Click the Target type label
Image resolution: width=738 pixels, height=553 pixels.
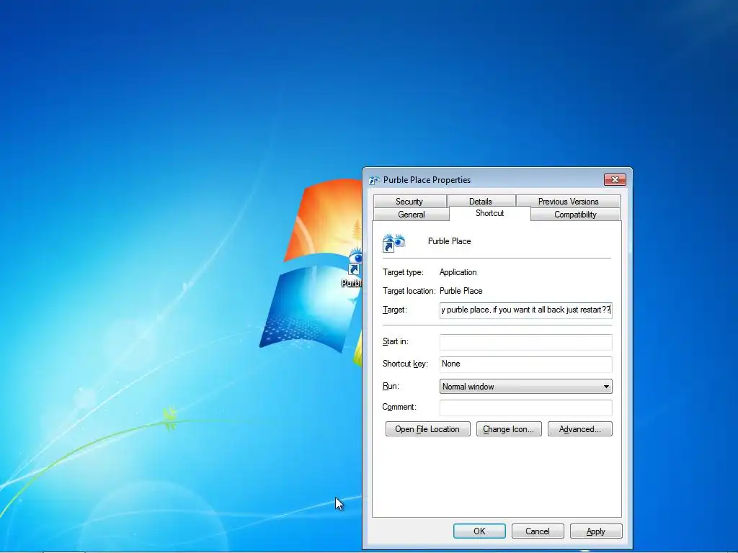click(403, 272)
